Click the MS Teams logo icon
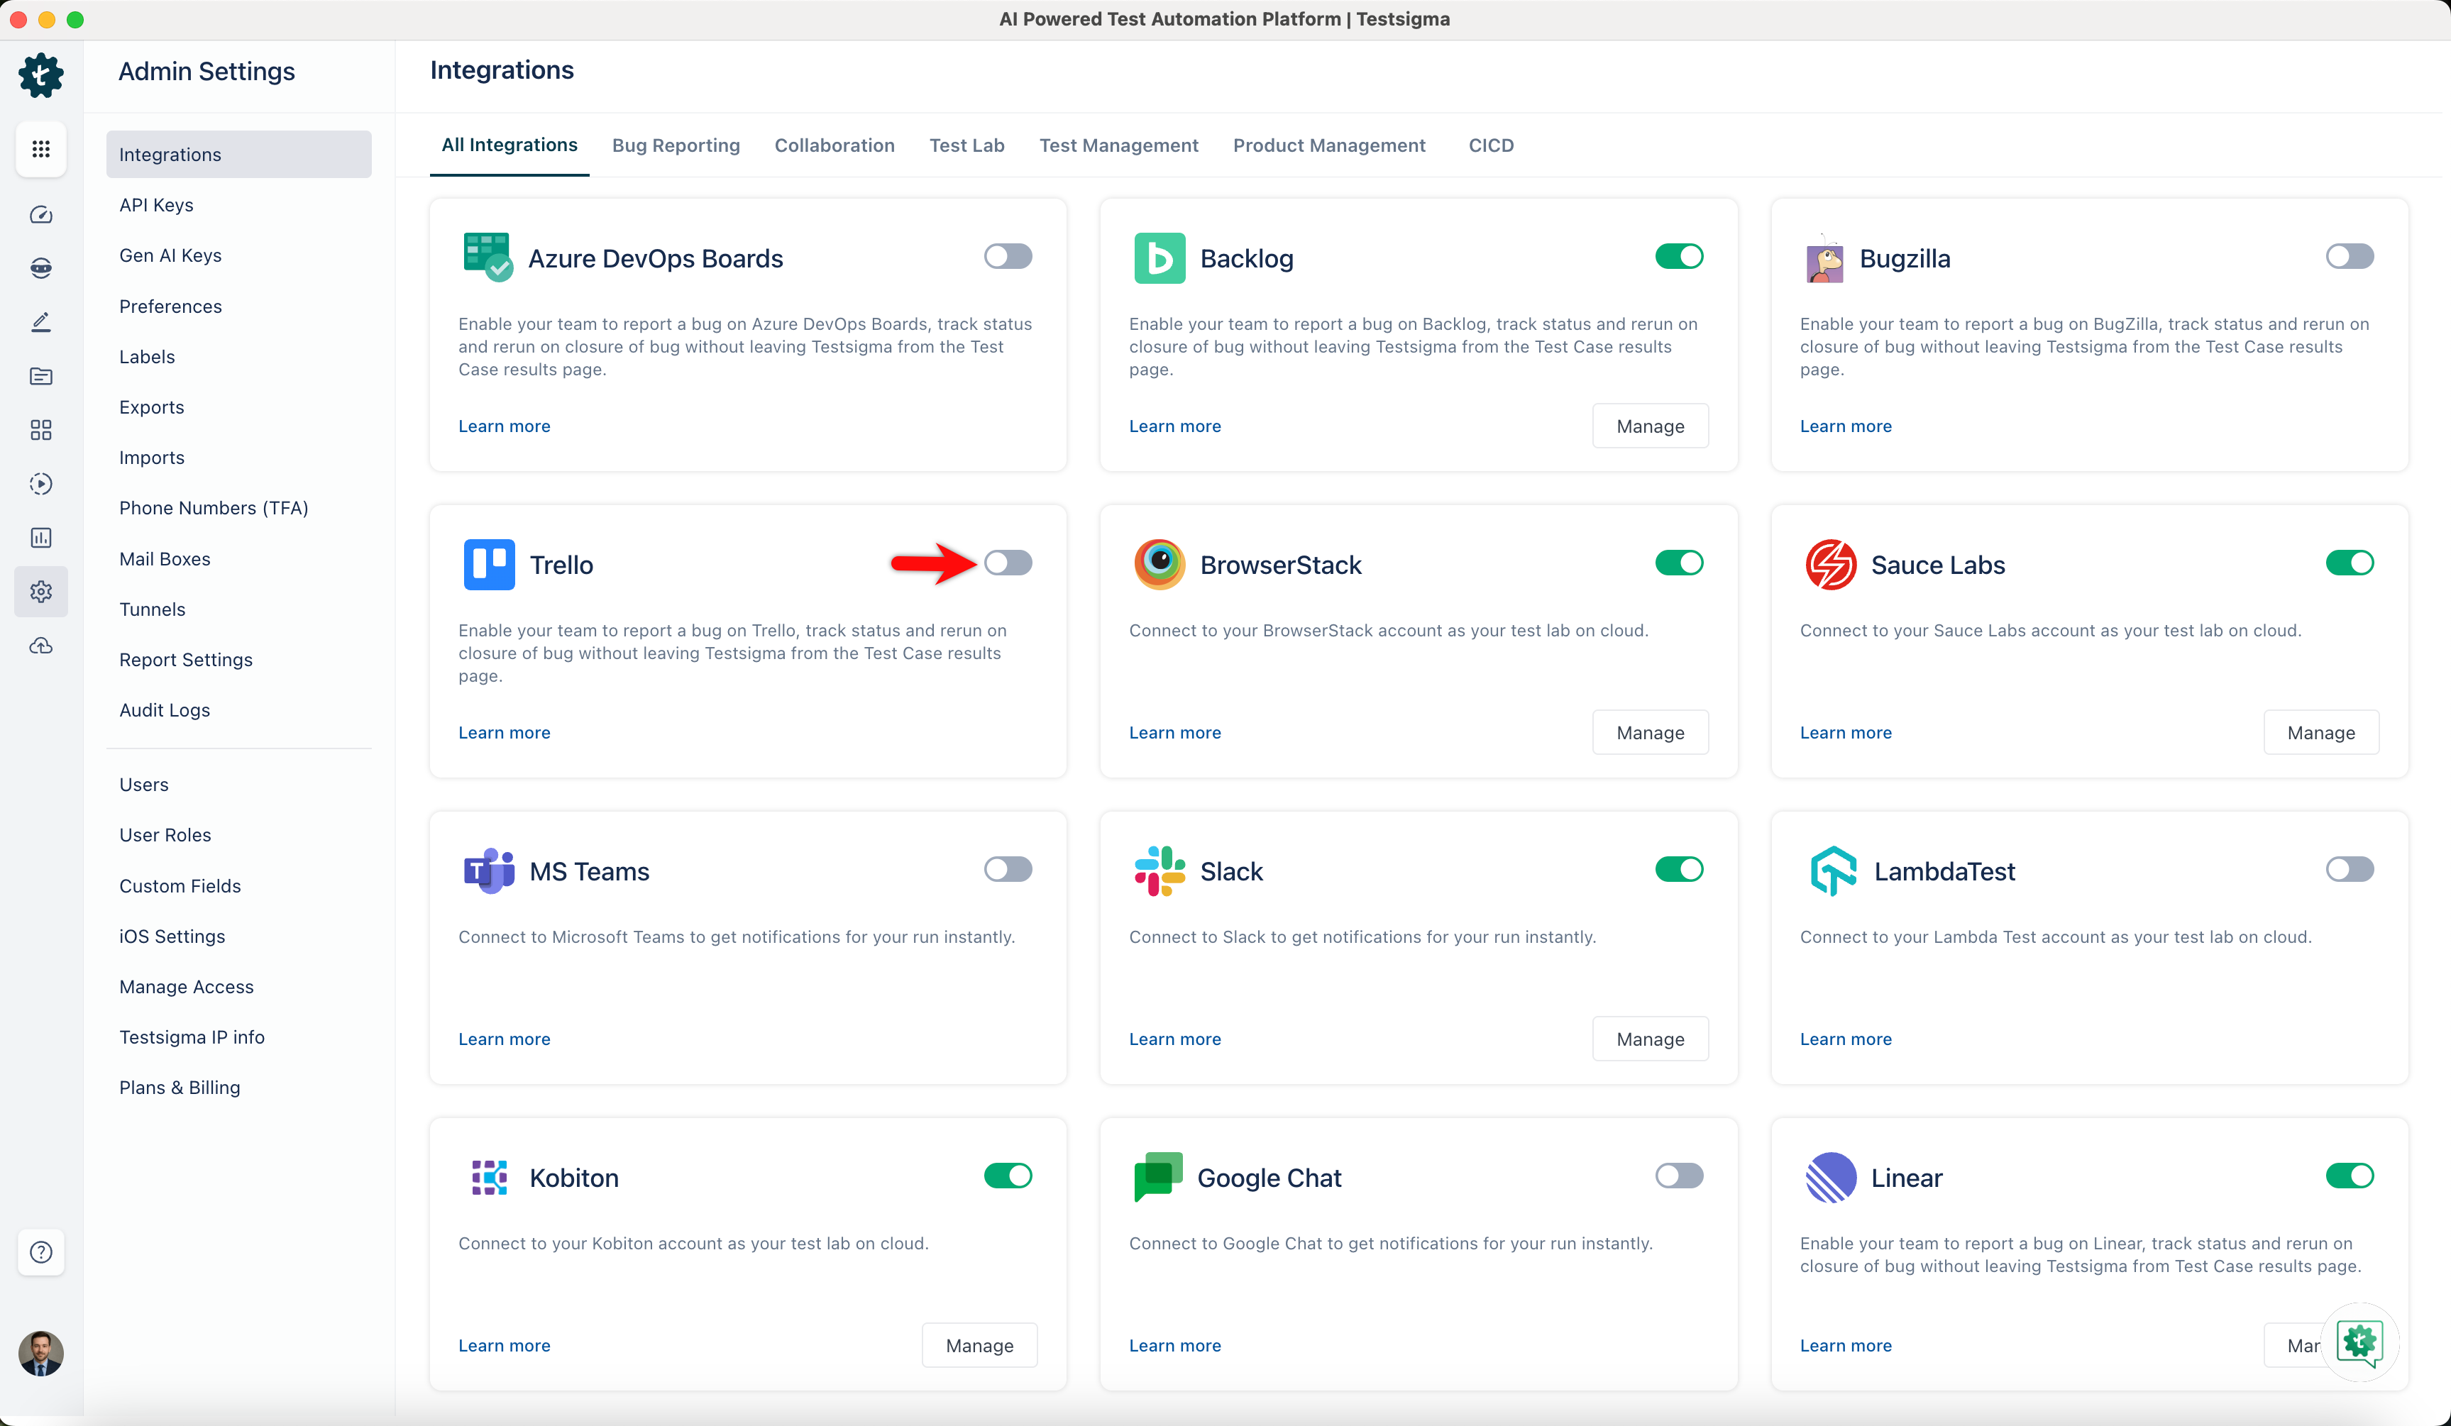This screenshot has width=2451, height=1426. click(489, 870)
